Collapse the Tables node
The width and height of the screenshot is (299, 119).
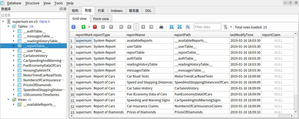point(8,26)
